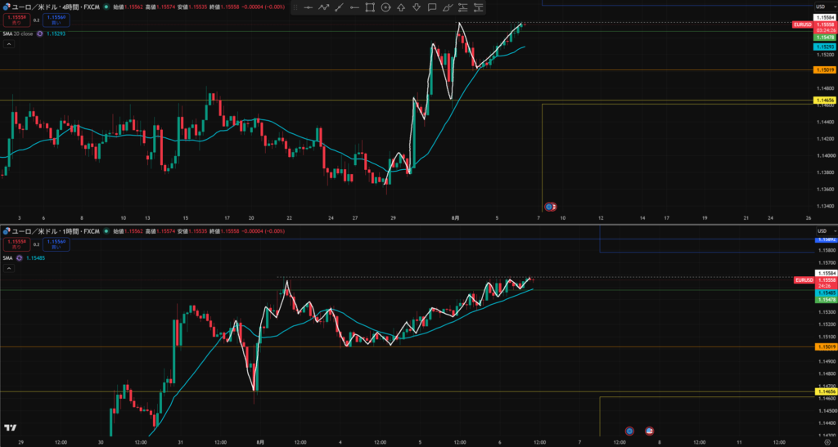
Task: Click yellow 1.14656 price label, 1-hour chart
Action: pyautogui.click(x=826, y=391)
